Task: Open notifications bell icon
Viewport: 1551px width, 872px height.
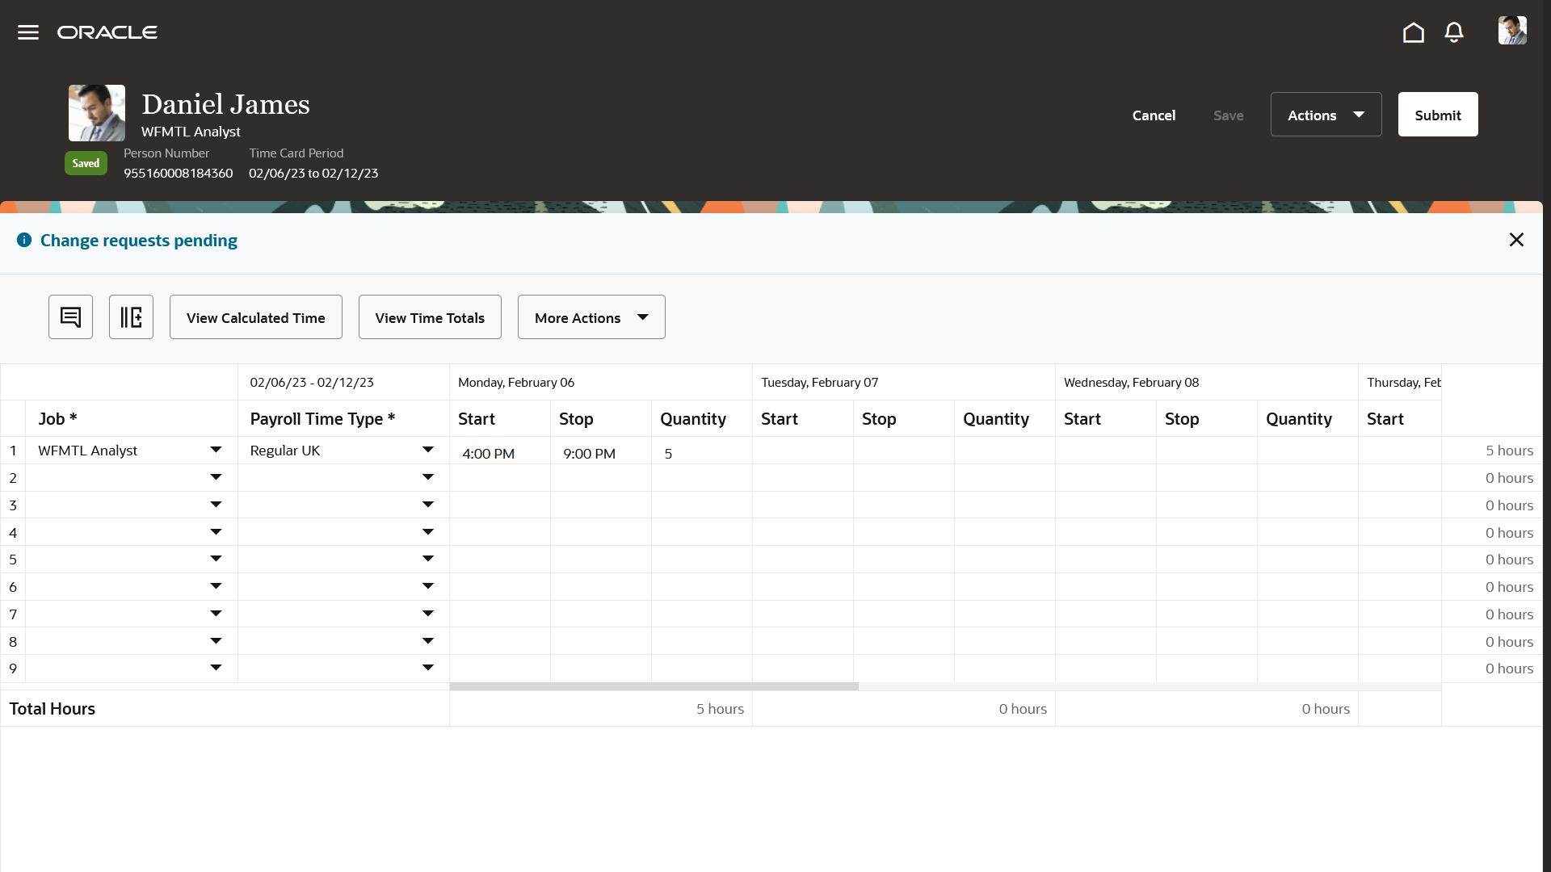Action: (x=1453, y=32)
